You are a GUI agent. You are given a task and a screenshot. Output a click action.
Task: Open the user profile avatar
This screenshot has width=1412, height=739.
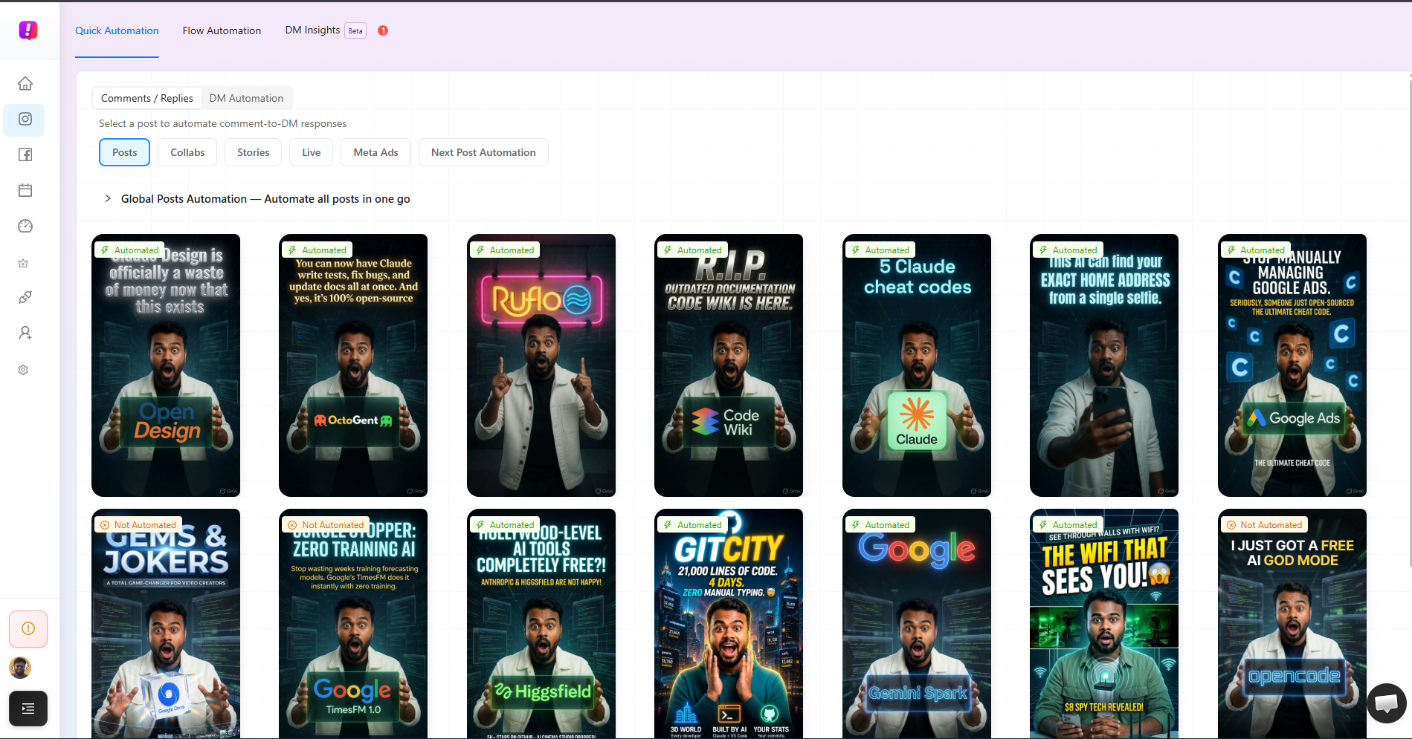click(20, 668)
